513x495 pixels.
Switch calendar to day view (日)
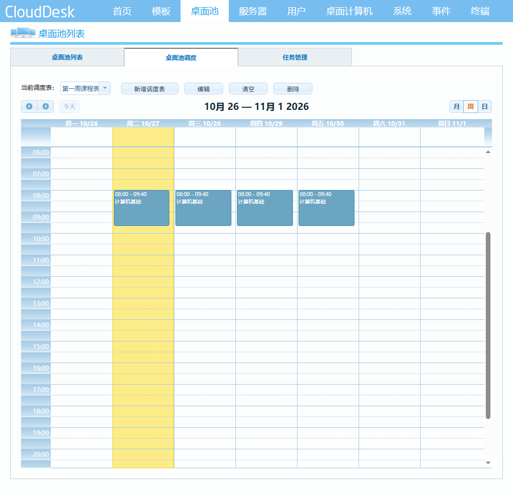click(485, 106)
